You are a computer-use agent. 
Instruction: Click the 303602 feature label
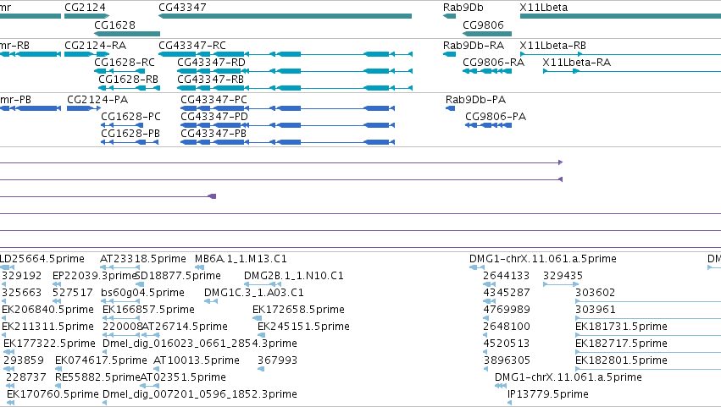point(595,293)
